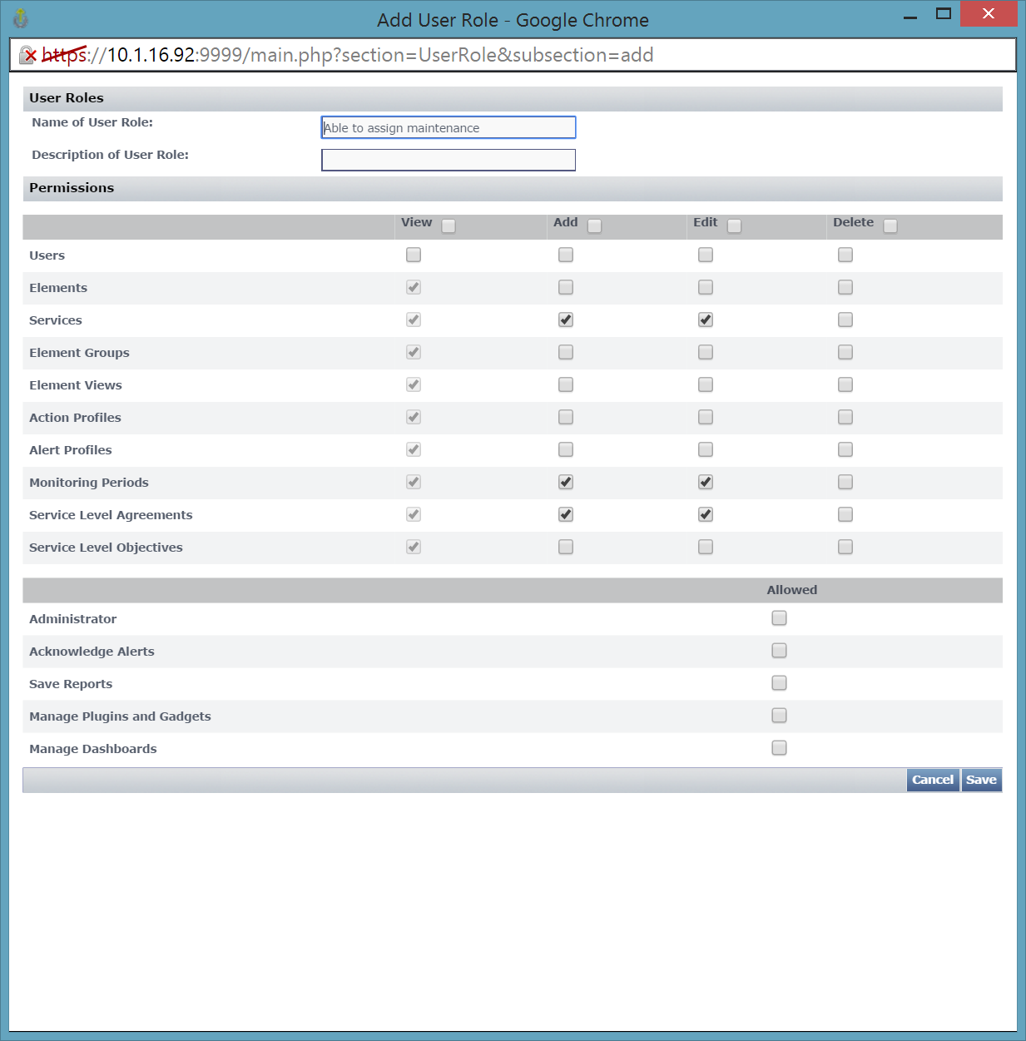Check the Alert Profiles Delete checkbox
This screenshot has width=1026, height=1041.
click(x=845, y=449)
